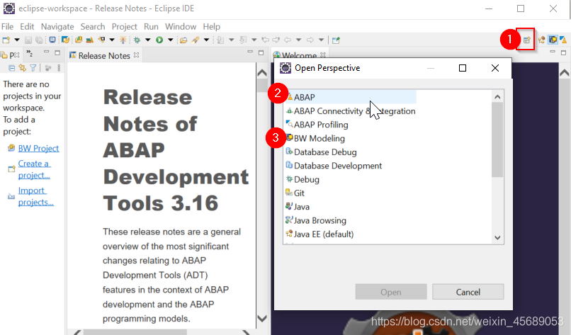Open the Terminal toolbar icon
This screenshot has height=335, width=571.
[x=52, y=40]
